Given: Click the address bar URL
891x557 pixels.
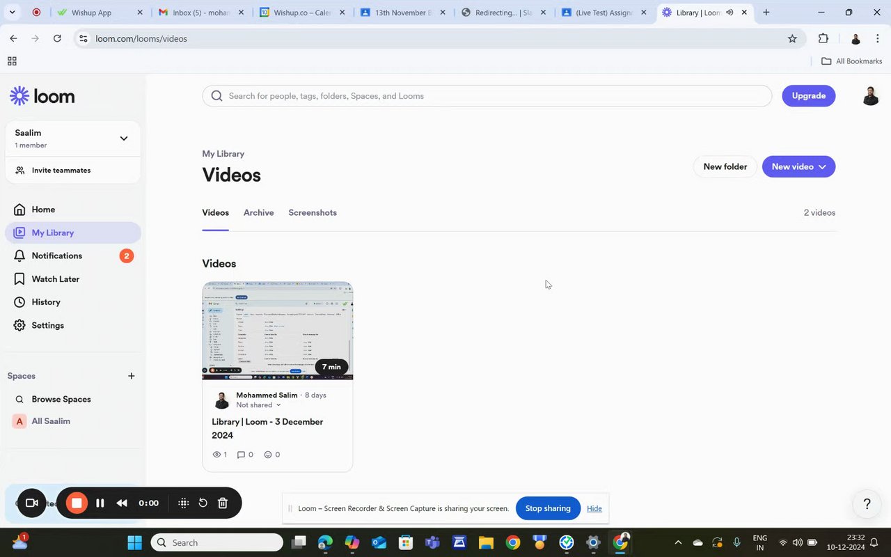Looking at the screenshot, I should point(141,39).
